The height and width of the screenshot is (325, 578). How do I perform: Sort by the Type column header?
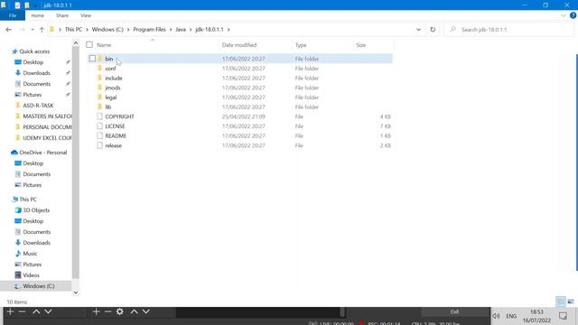tap(301, 45)
